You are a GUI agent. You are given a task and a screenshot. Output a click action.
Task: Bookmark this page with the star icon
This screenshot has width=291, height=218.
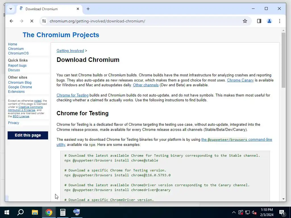245,21
